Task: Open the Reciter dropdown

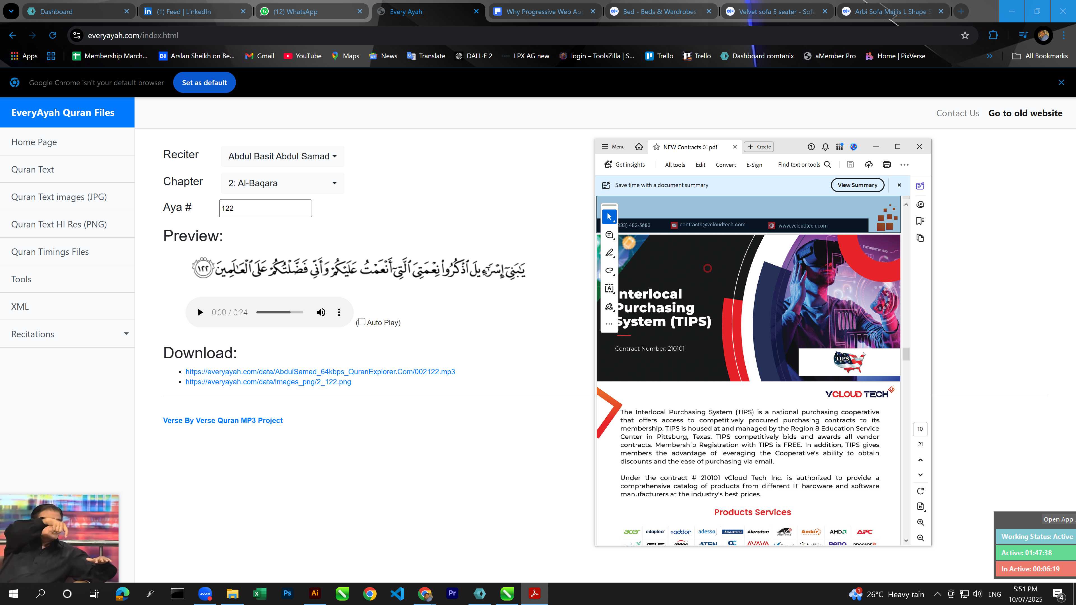Action: [x=282, y=156]
